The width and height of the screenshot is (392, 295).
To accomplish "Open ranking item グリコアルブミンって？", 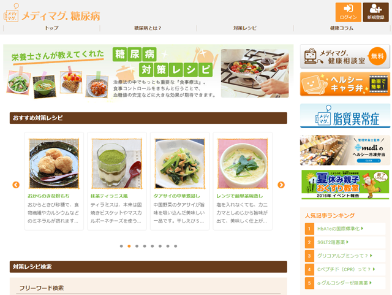I will coord(345,256).
